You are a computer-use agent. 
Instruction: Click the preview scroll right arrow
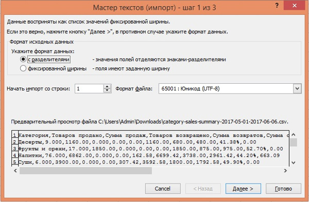point(285,171)
